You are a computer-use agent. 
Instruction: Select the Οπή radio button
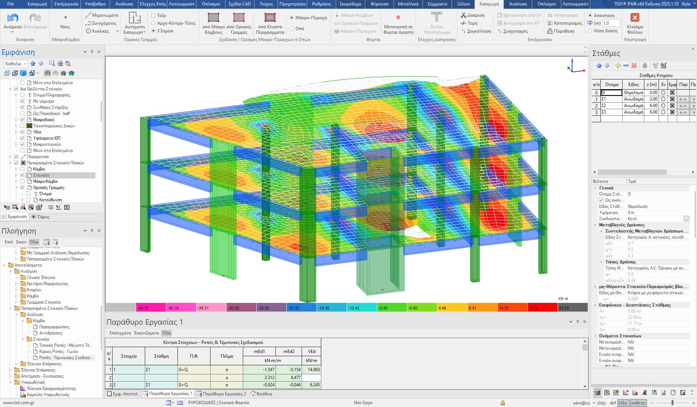(x=292, y=29)
